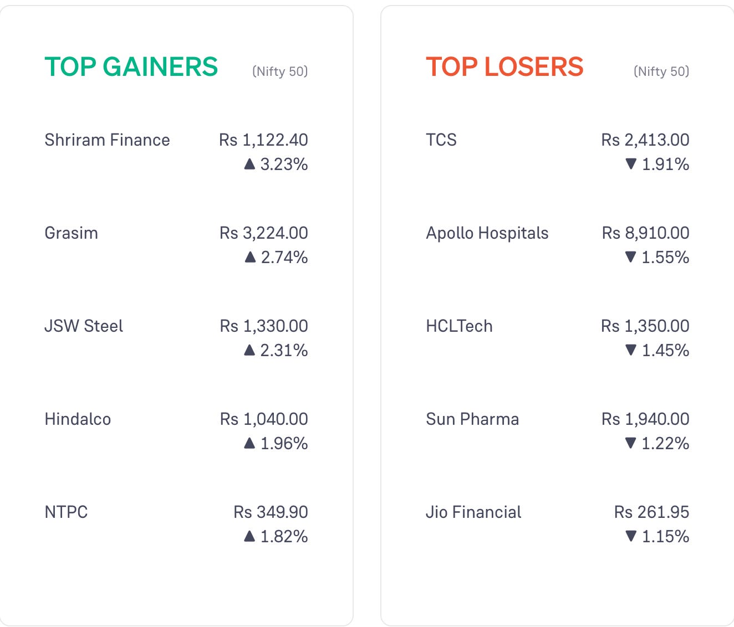Click the down triangle beside 1.55%
The image size is (734, 627).
(x=630, y=257)
